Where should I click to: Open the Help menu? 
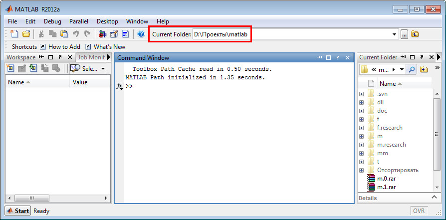(x=163, y=21)
